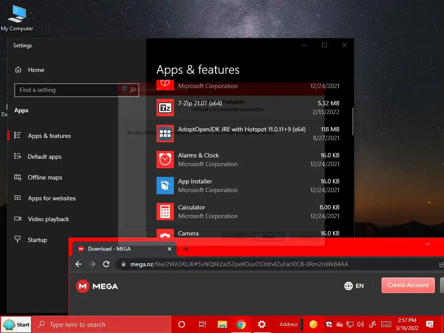Open EN language selector on MEGA
This screenshot has height=333, width=444.
pos(354,286)
